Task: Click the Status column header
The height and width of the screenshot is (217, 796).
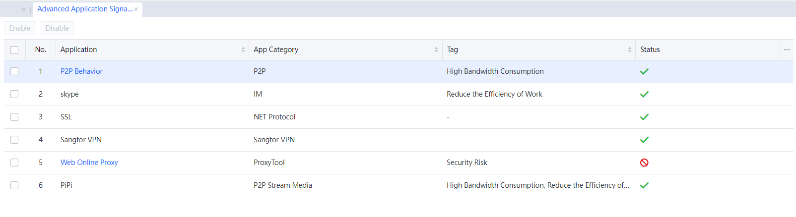Action: [650, 50]
